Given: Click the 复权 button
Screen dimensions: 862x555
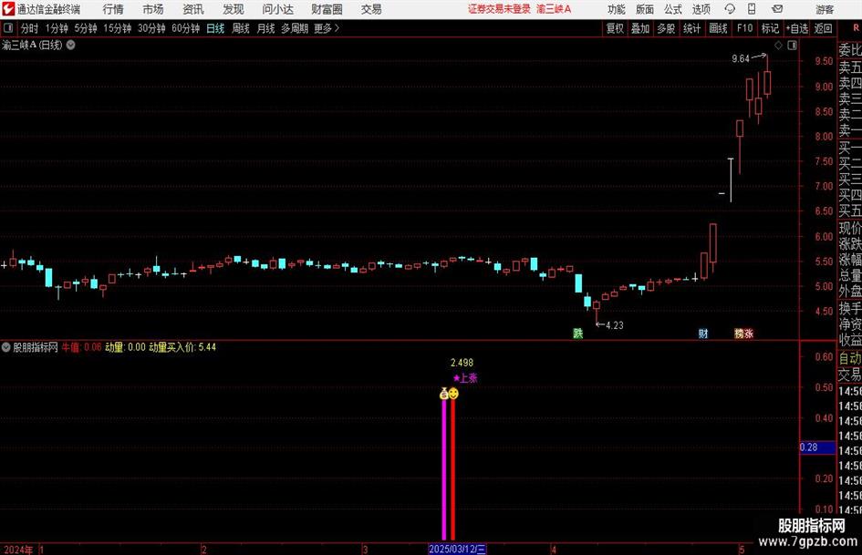Looking at the screenshot, I should click(615, 28).
